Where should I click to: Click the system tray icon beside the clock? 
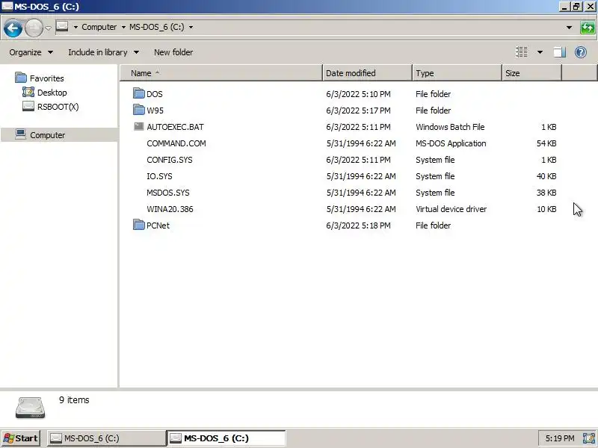click(x=588, y=438)
